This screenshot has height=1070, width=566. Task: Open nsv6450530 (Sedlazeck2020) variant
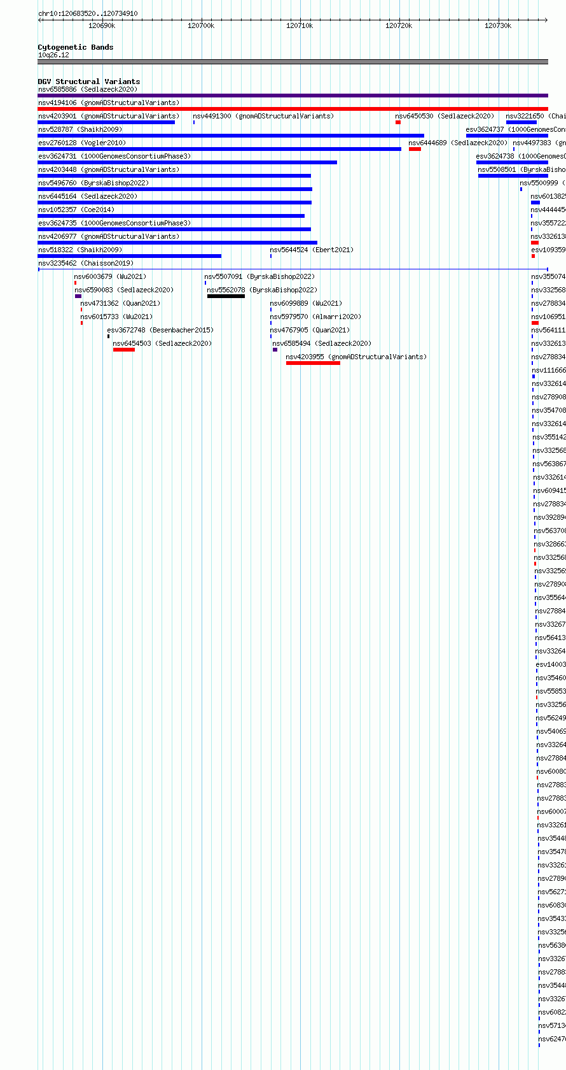click(445, 116)
